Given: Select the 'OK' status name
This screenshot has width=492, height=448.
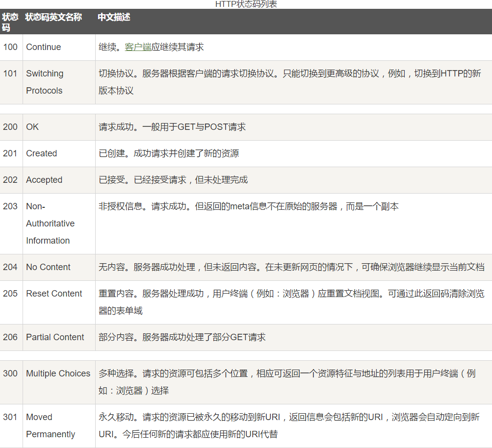Looking at the screenshot, I should pyautogui.click(x=32, y=127).
